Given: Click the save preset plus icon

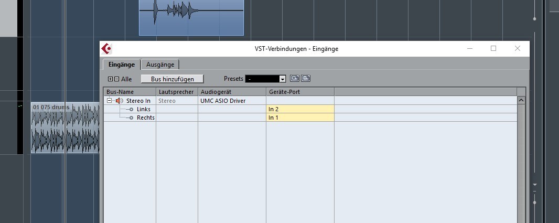Looking at the screenshot, I should (295, 79).
